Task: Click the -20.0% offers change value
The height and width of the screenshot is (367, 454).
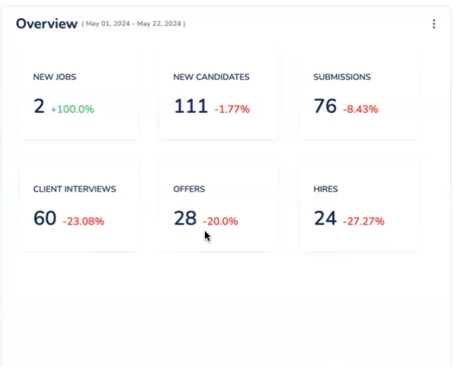Action: (221, 221)
